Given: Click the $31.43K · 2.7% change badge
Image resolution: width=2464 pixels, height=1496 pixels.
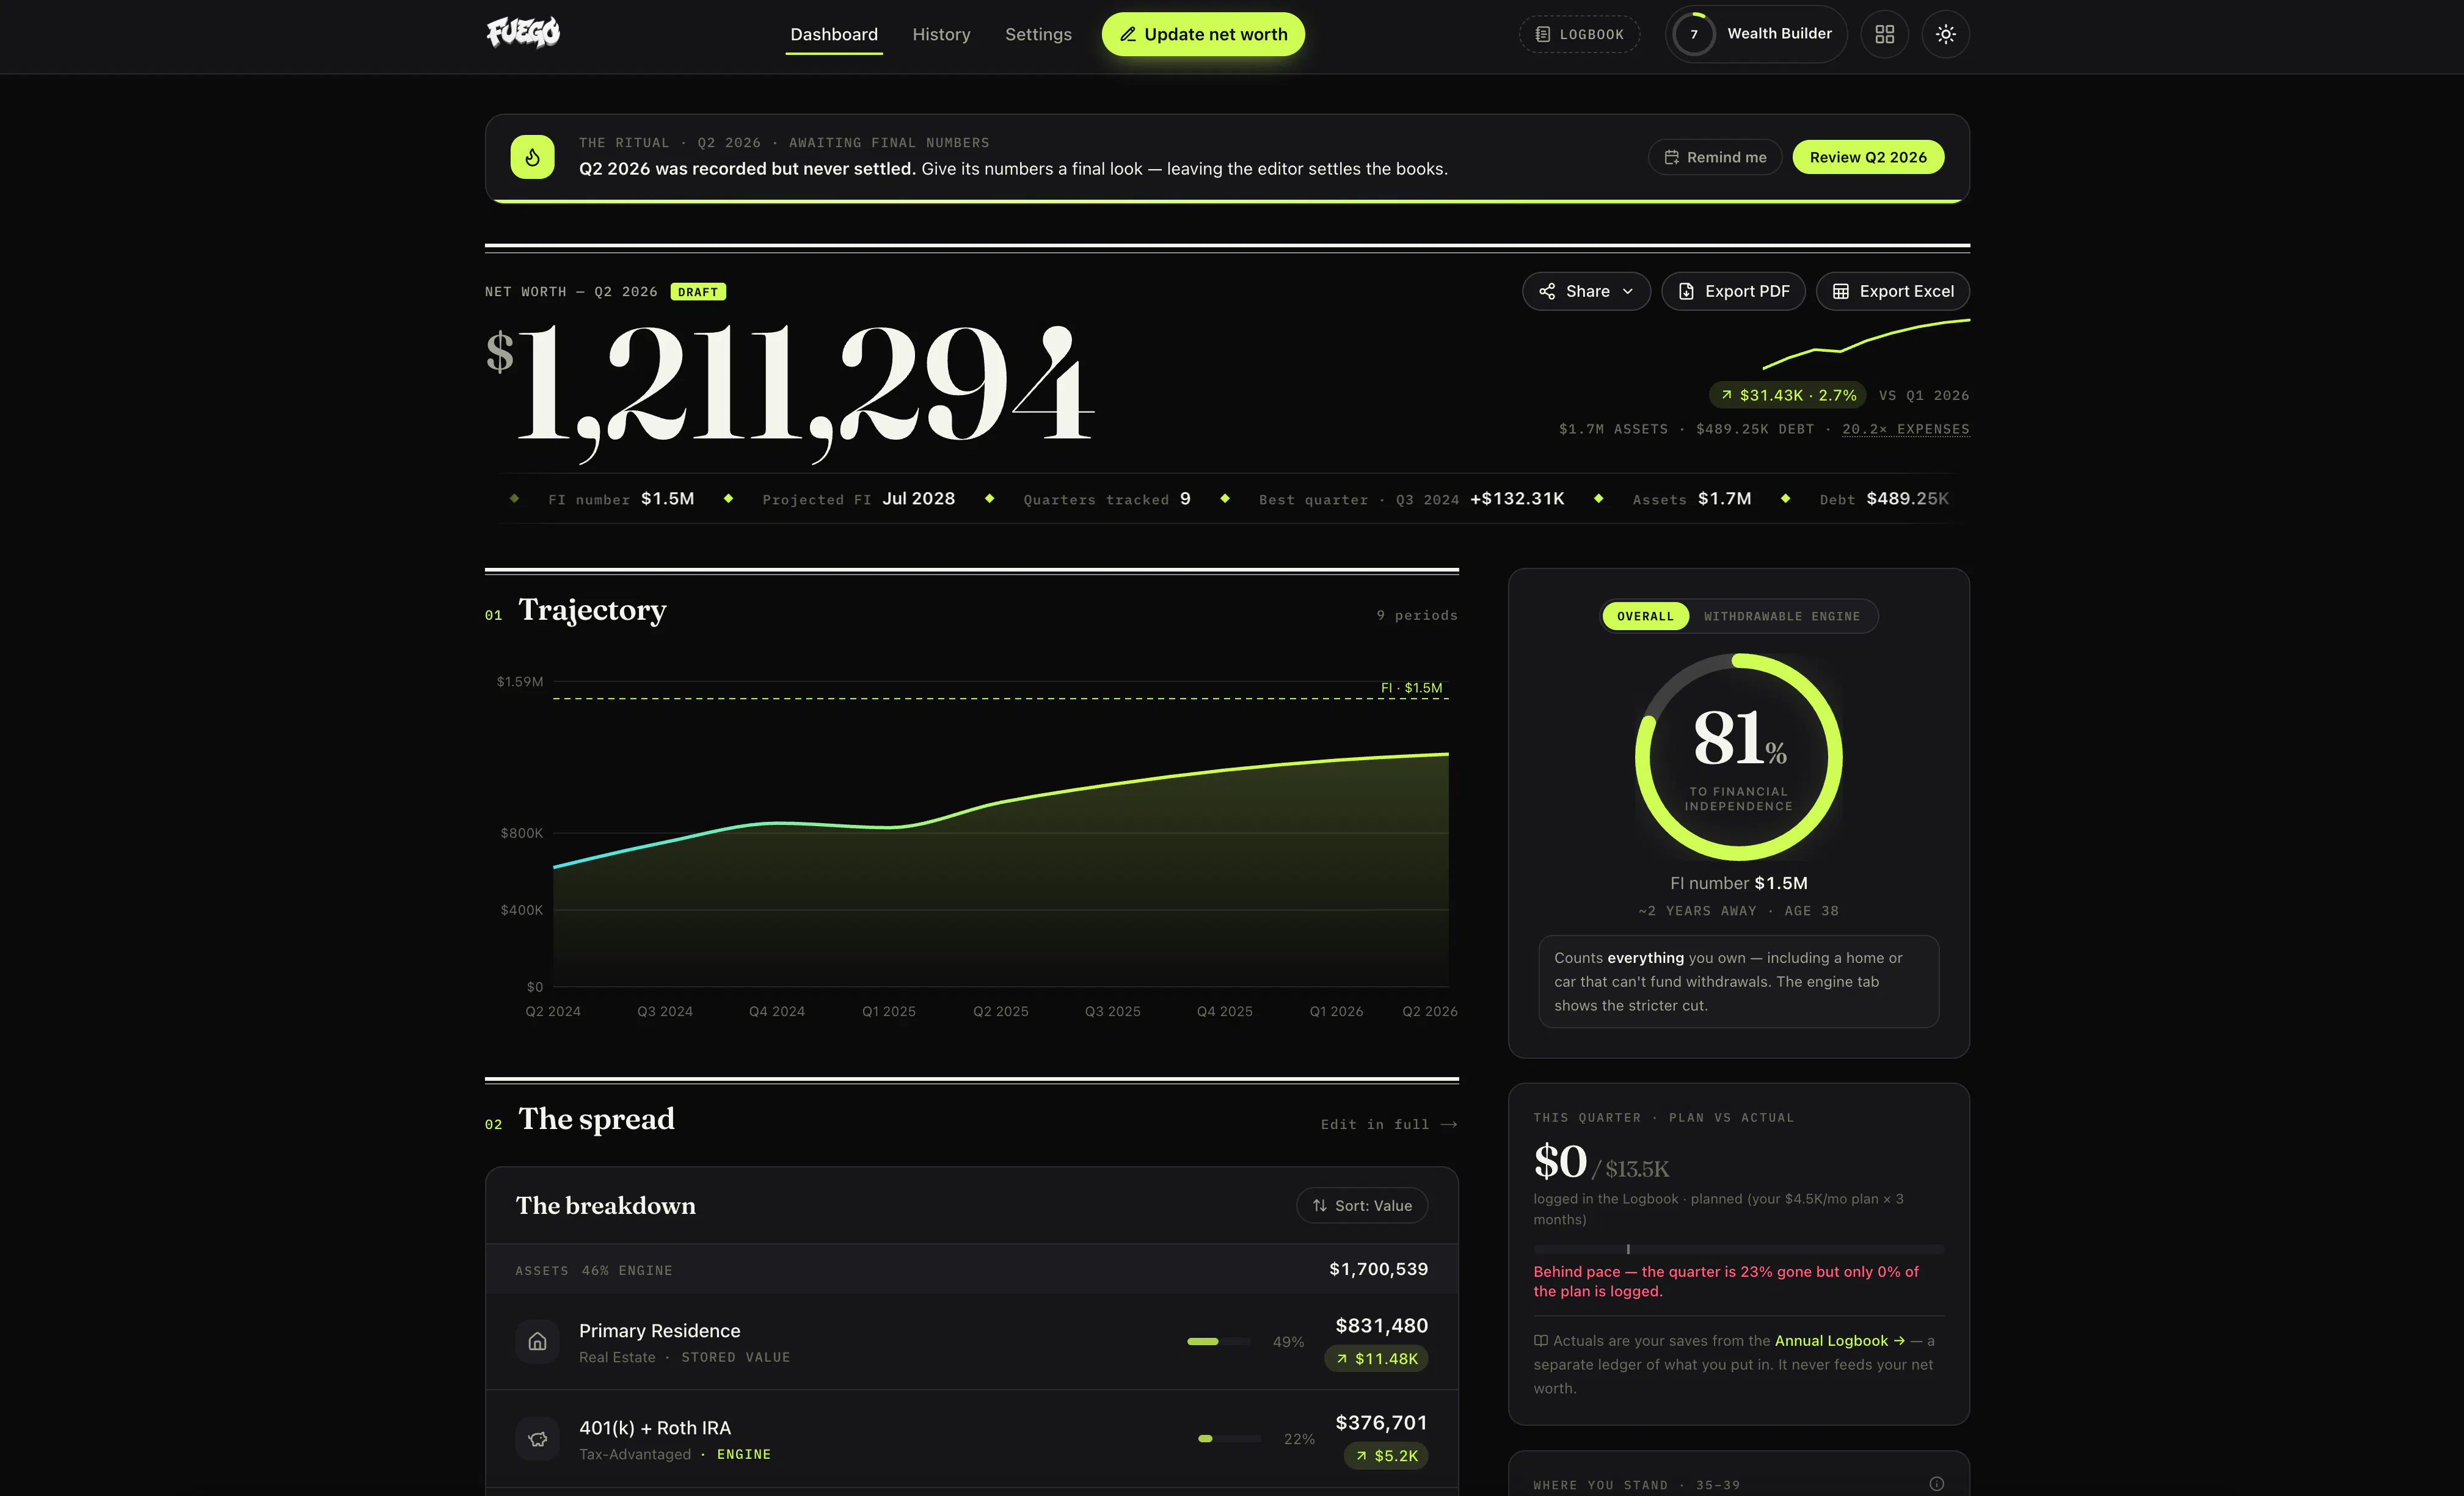Looking at the screenshot, I should (1788, 395).
